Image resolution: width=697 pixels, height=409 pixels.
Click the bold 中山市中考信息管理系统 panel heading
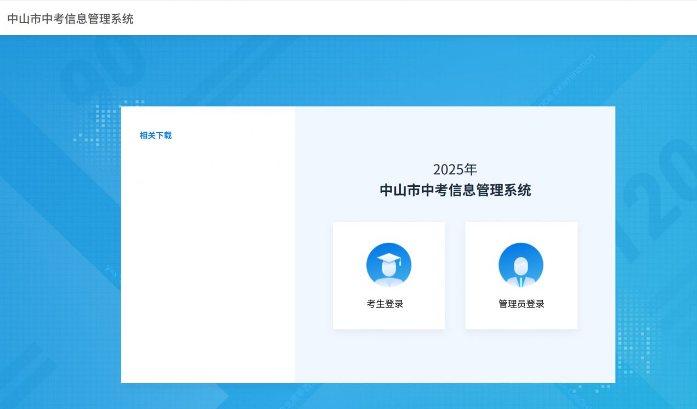(455, 190)
